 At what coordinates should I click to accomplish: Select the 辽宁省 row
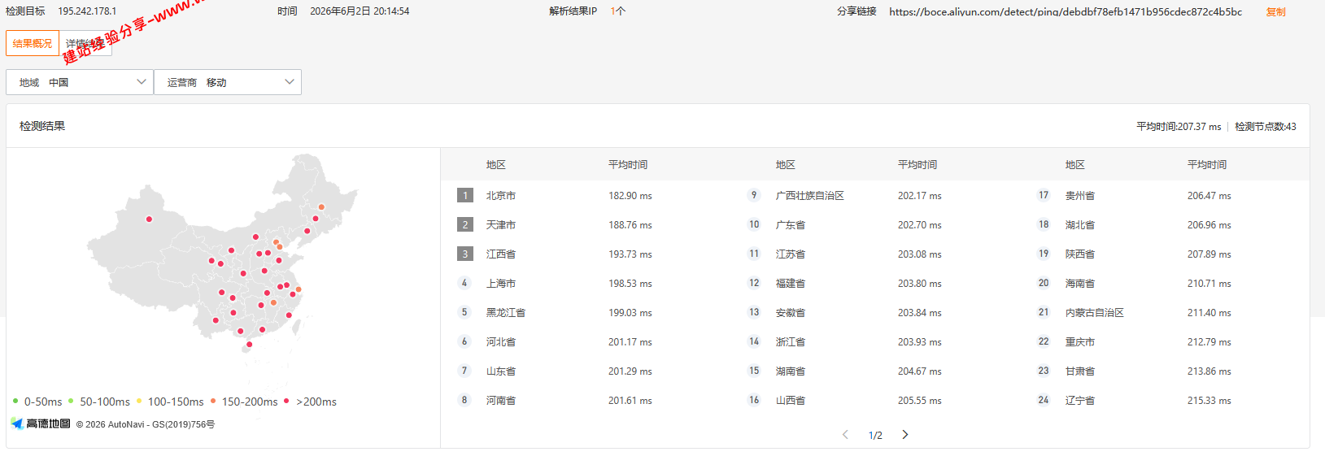pos(1165,400)
